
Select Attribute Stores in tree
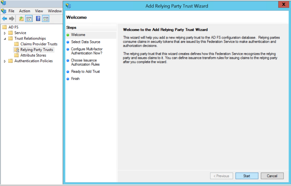coord(33,55)
